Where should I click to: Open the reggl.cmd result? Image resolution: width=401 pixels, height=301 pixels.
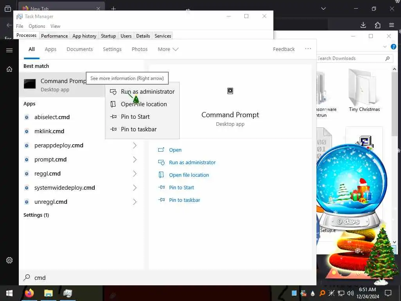pos(47,174)
